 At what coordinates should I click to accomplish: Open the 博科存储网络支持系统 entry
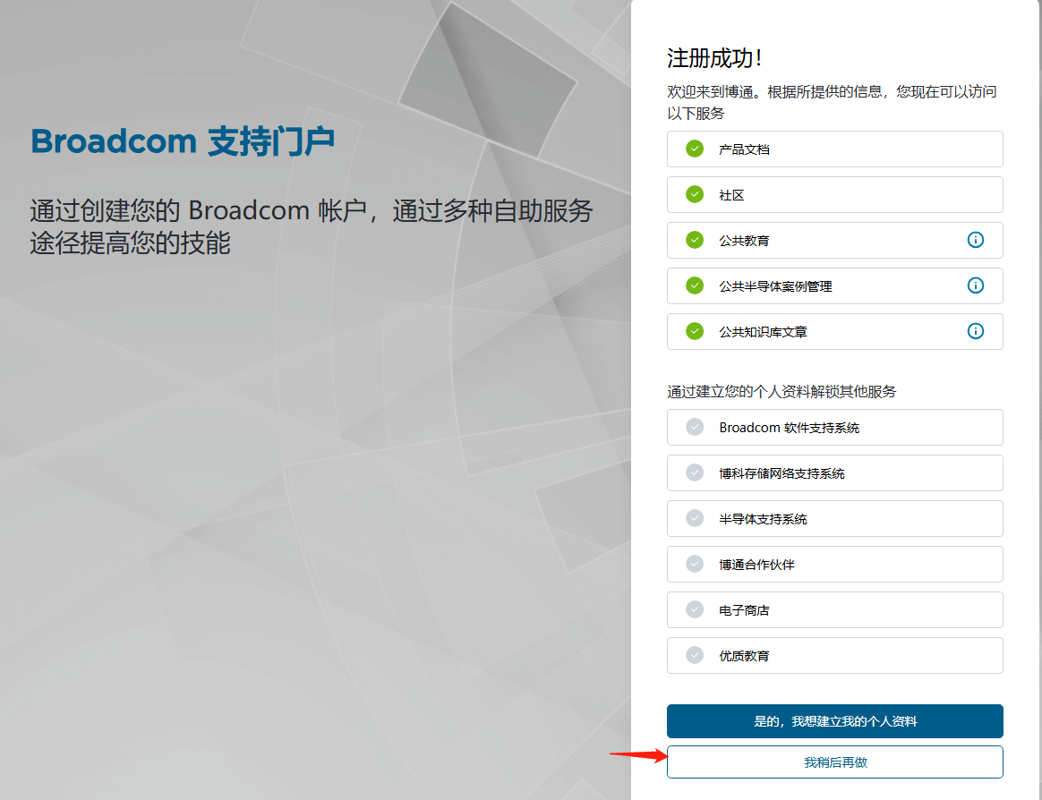point(834,472)
